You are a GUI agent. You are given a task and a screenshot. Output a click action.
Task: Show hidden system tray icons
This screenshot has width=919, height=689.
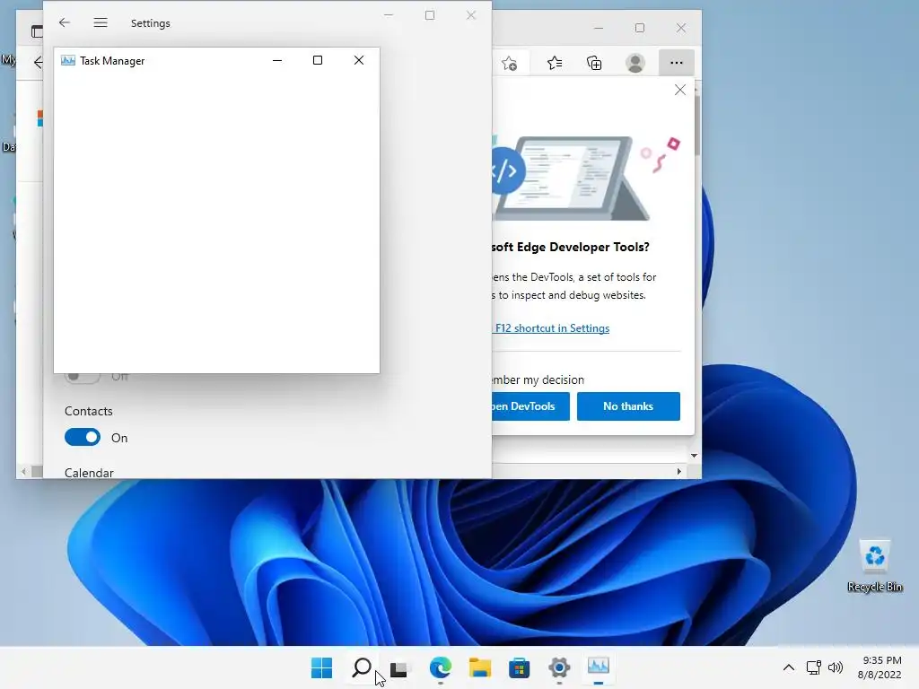point(789,667)
